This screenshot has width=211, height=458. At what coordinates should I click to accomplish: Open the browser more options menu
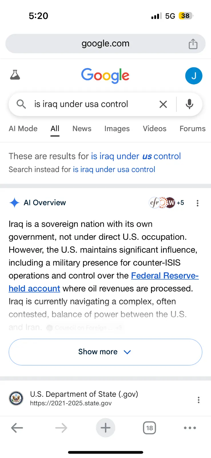[190, 428]
